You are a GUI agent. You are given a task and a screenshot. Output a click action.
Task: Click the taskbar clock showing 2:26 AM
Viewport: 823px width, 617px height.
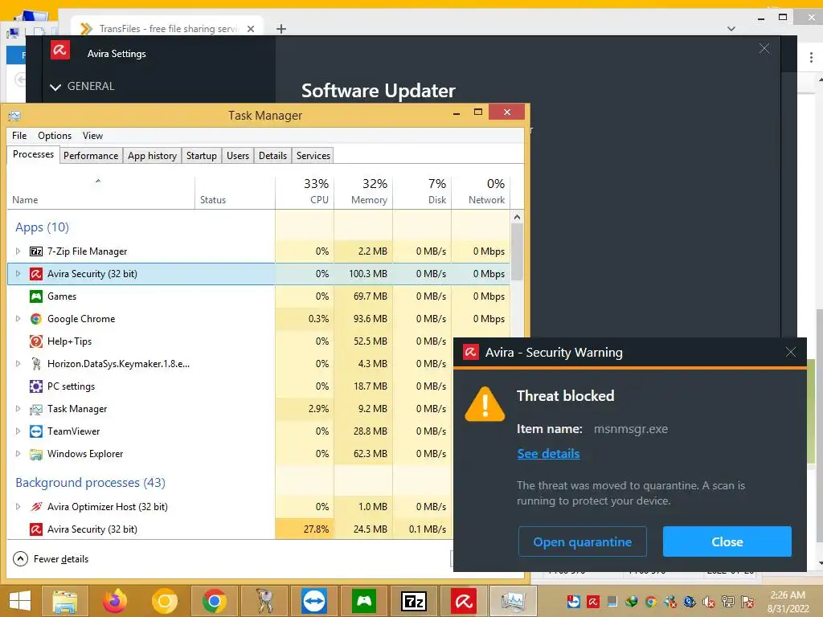[x=788, y=602]
